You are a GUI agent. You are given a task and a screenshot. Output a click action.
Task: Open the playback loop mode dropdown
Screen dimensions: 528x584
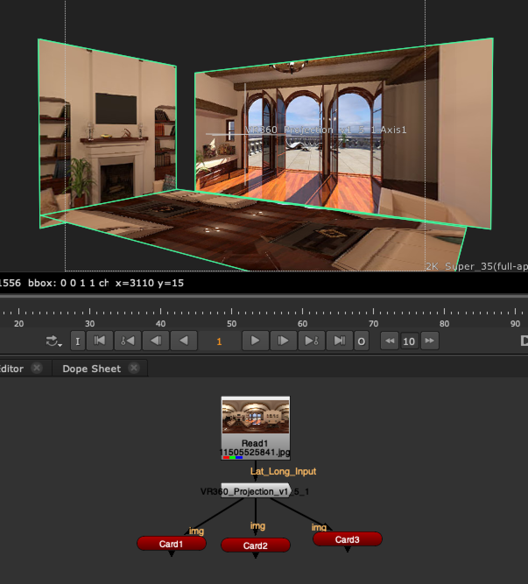(x=54, y=341)
